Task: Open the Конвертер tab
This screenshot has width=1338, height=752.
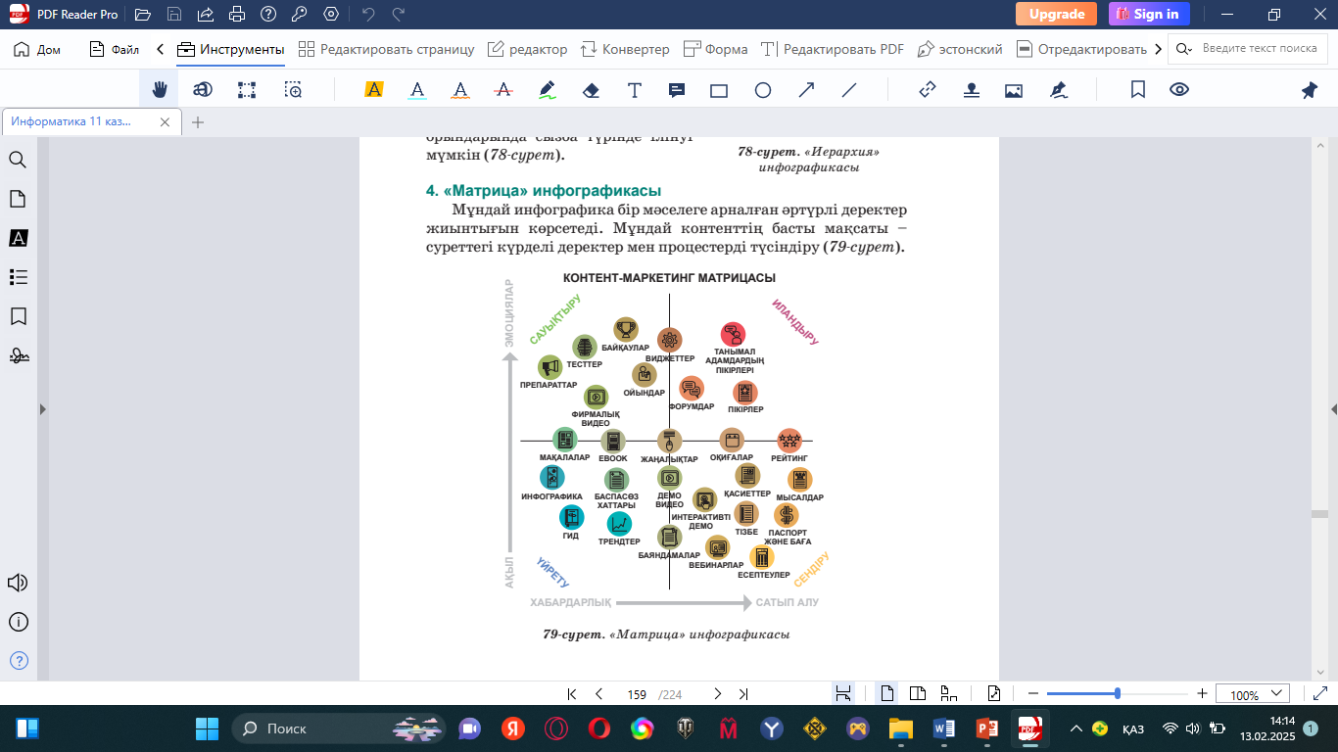Action: 625,49
